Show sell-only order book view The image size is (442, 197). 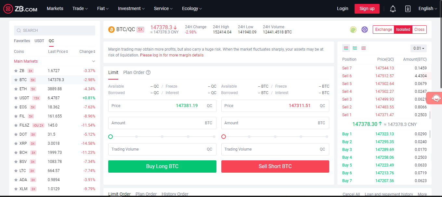(364, 48)
